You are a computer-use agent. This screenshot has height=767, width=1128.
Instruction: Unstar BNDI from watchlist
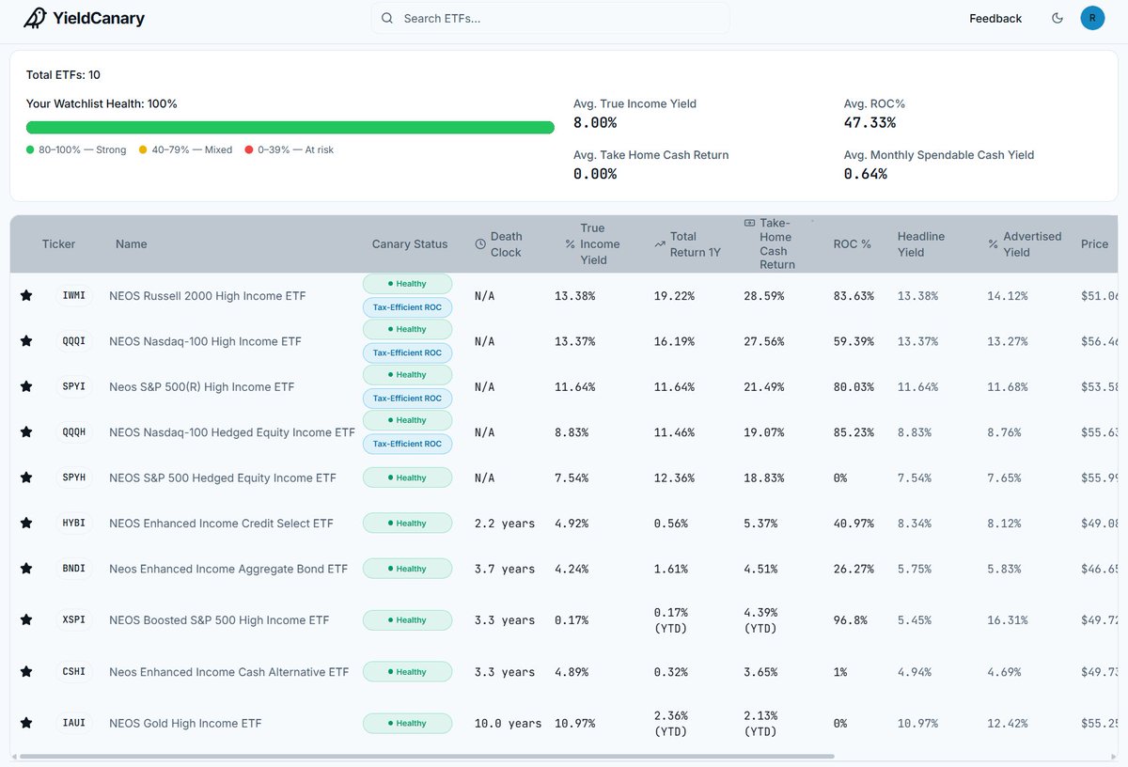(x=26, y=569)
